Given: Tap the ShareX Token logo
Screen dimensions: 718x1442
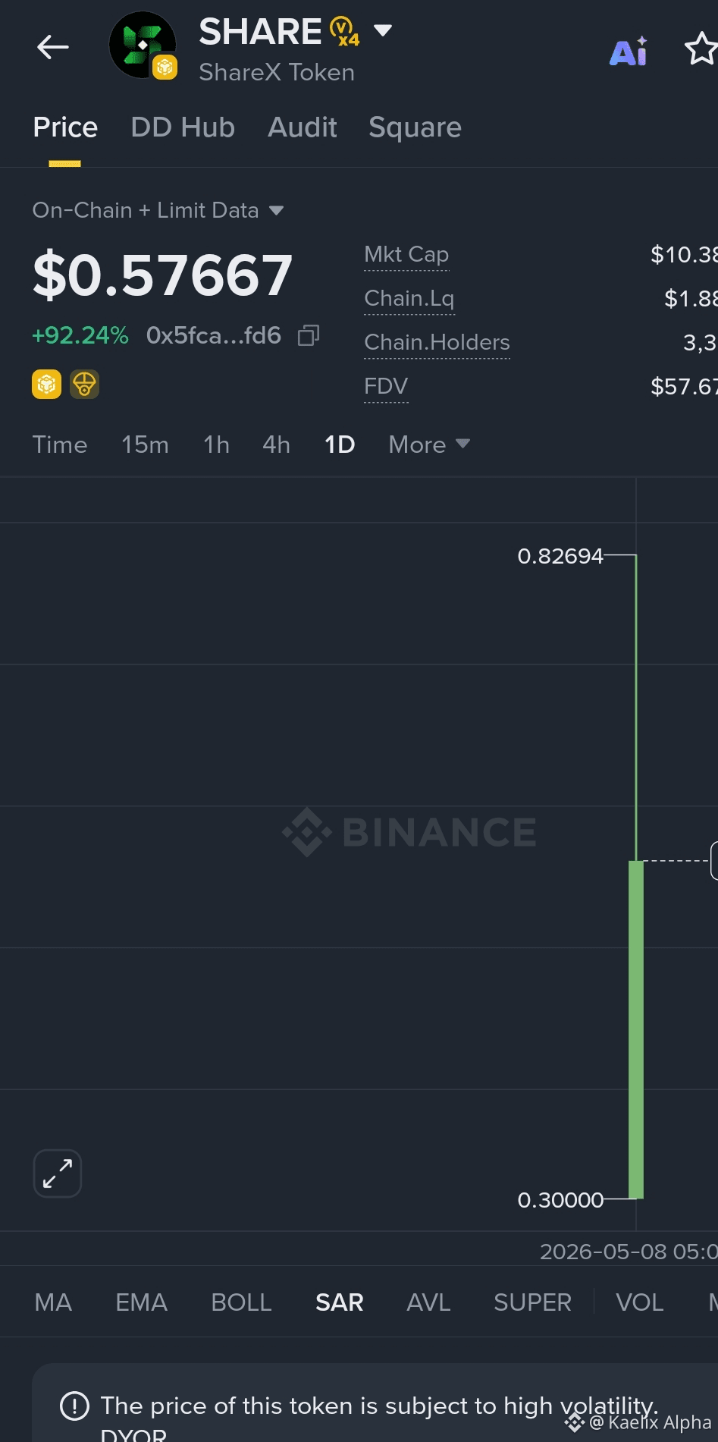Looking at the screenshot, I should [x=143, y=46].
